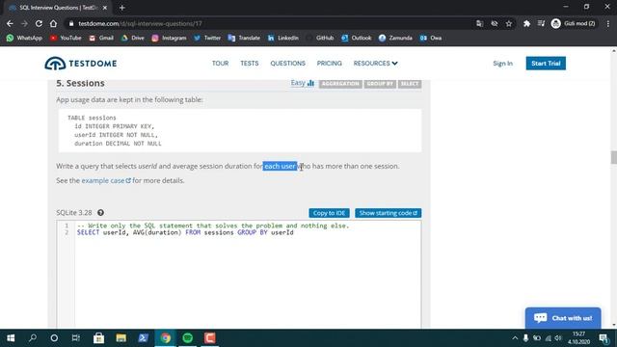Image resolution: width=617 pixels, height=347 pixels.
Task: Open Spotify from the taskbar
Action: point(188,338)
